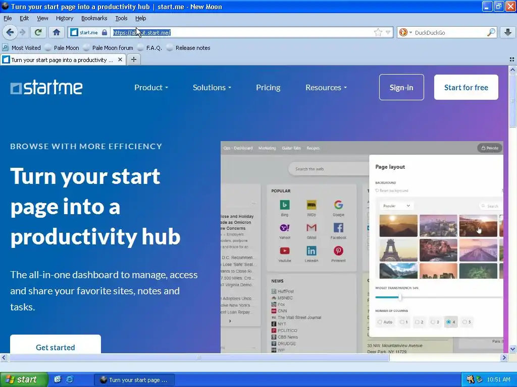This screenshot has width=517, height=387.
Task: Open the home page via house icon
Action: [x=57, y=32]
